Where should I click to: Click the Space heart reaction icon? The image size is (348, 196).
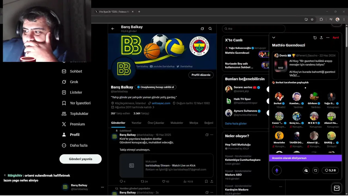(316, 170)
